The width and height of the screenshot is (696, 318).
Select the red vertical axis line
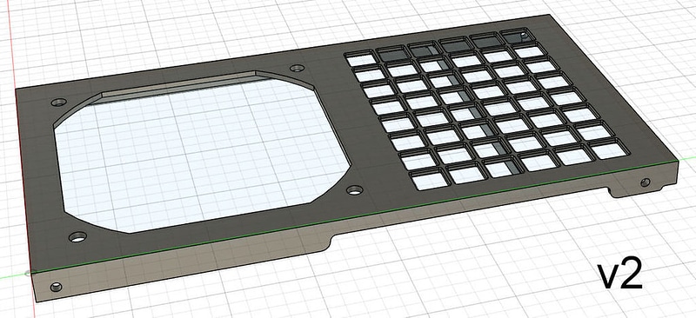click(20, 151)
